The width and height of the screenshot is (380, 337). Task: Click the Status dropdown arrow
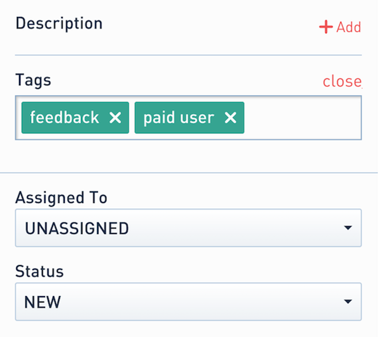(x=348, y=302)
